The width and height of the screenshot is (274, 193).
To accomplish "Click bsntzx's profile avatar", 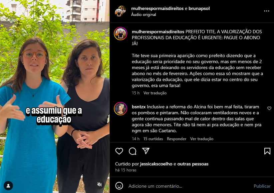I will click(x=121, y=109).
